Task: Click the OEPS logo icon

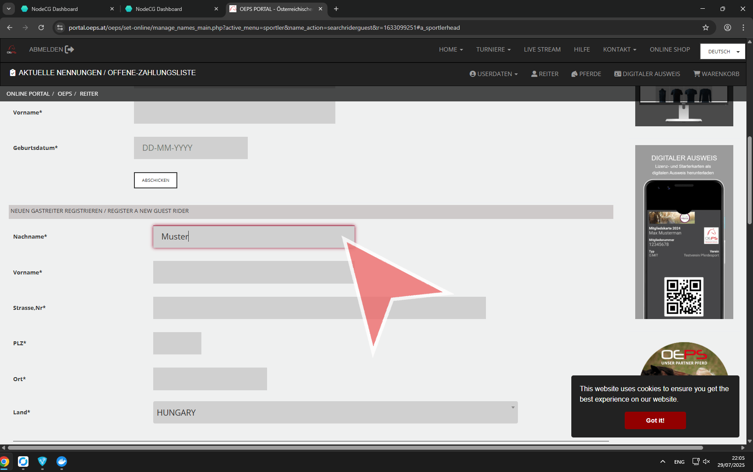Action: point(12,50)
